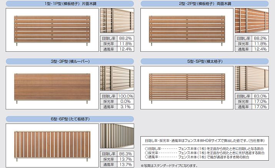Click the 写真はスタンダードタイプ footnote text
The width and height of the screenshot is (275, 168).
(171, 165)
